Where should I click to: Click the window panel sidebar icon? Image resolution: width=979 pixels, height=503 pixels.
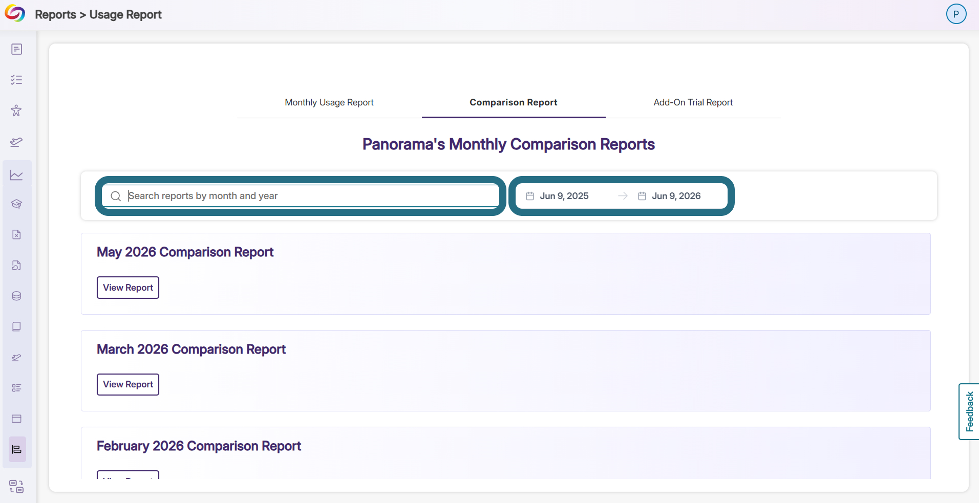(x=16, y=419)
